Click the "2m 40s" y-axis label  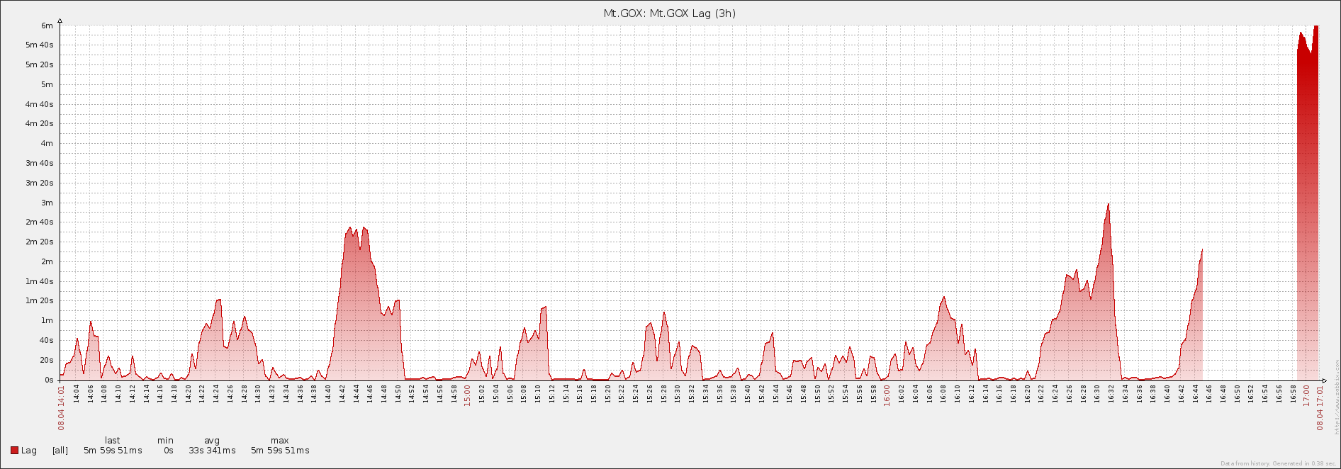(x=40, y=222)
